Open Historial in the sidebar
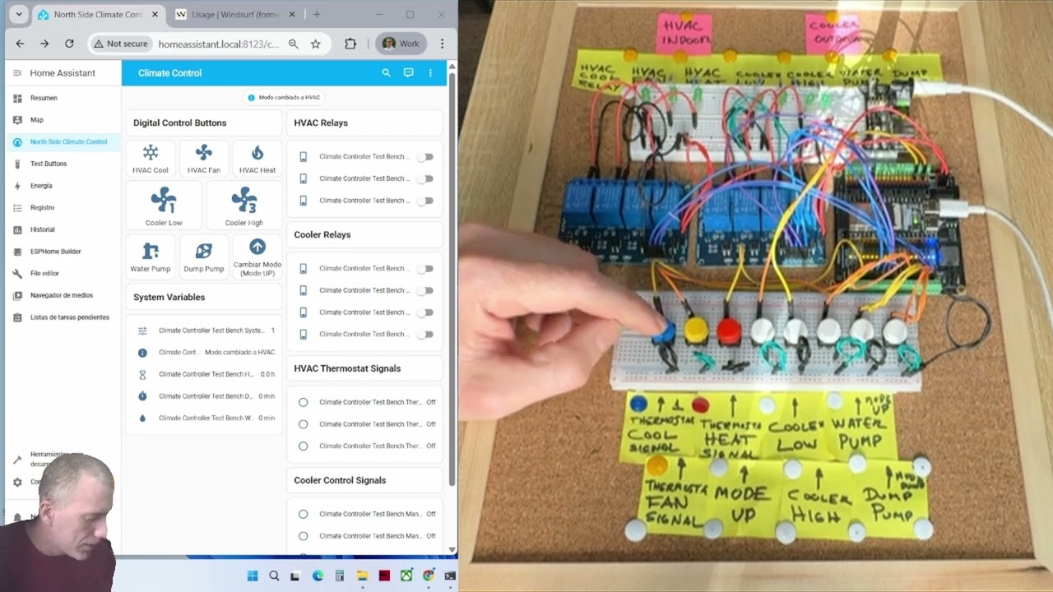1053x592 pixels. click(63, 229)
